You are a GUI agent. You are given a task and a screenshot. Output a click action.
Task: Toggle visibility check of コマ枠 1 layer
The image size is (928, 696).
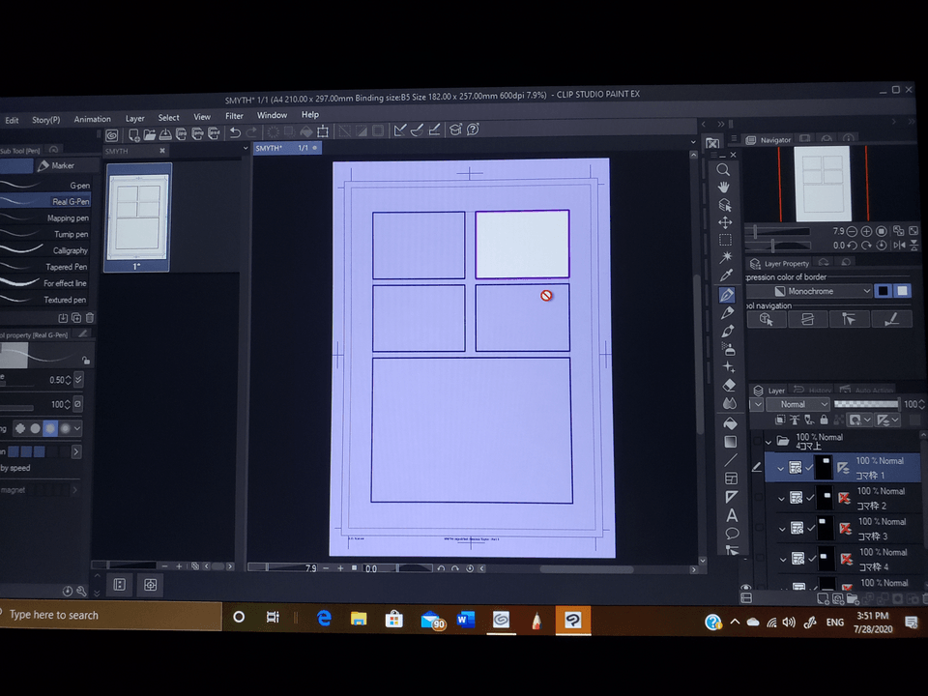(809, 468)
